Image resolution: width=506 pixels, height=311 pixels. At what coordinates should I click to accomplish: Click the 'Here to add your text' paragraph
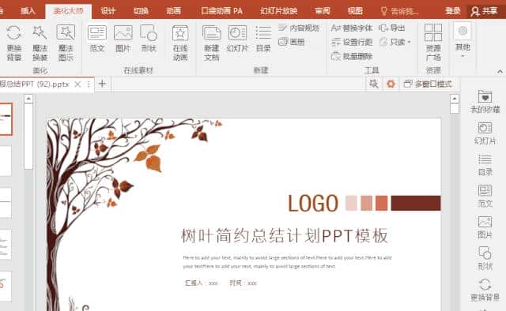(287, 262)
